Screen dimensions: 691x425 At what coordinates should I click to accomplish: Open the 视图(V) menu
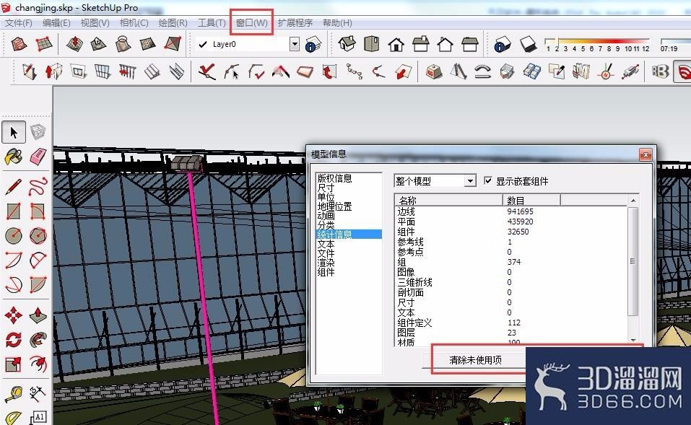click(x=95, y=23)
